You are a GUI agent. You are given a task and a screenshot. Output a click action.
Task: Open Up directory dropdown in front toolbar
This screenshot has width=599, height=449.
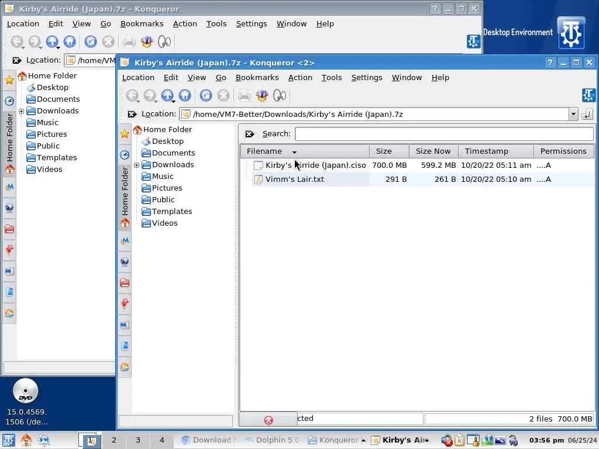pyautogui.click(x=173, y=101)
